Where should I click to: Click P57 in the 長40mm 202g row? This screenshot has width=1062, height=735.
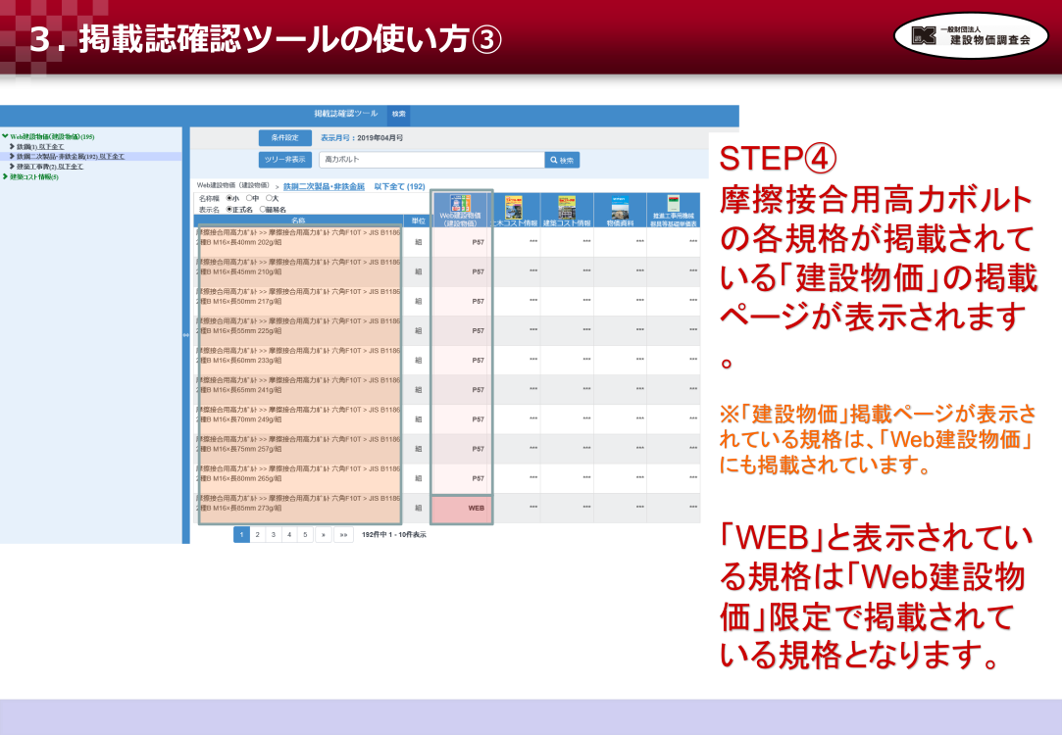click(479, 242)
